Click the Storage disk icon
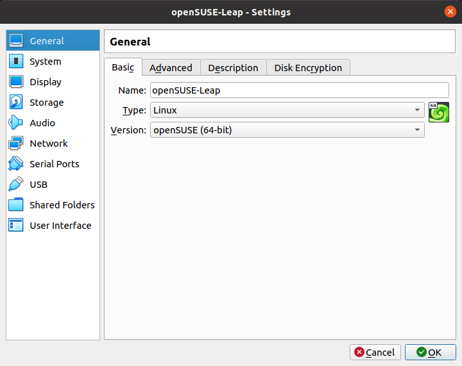This screenshot has width=462, height=366. [16, 102]
